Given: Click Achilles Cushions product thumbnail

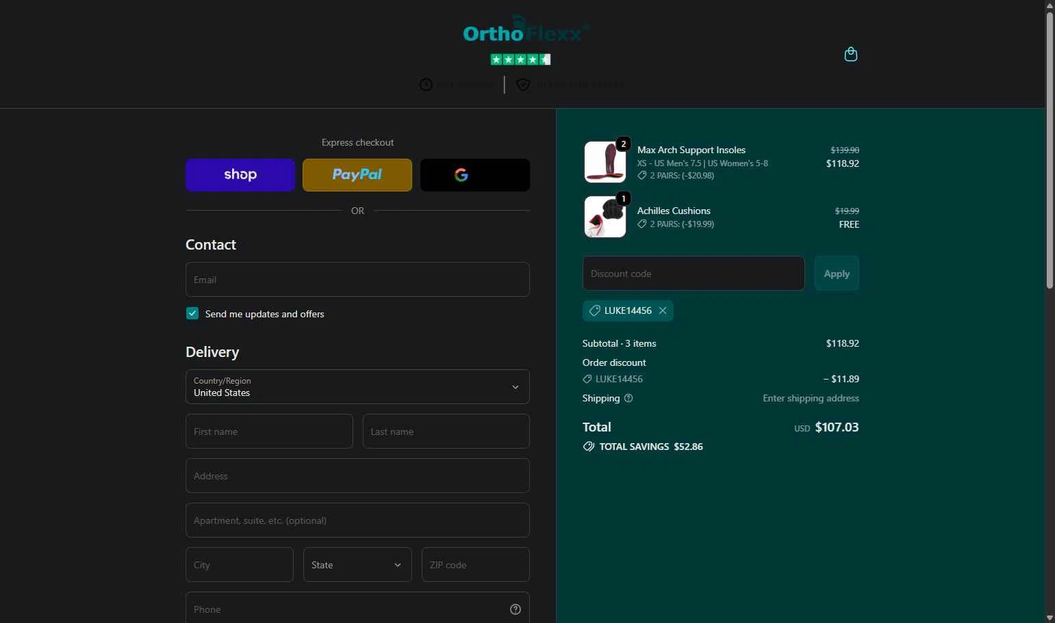Looking at the screenshot, I should pos(605,217).
